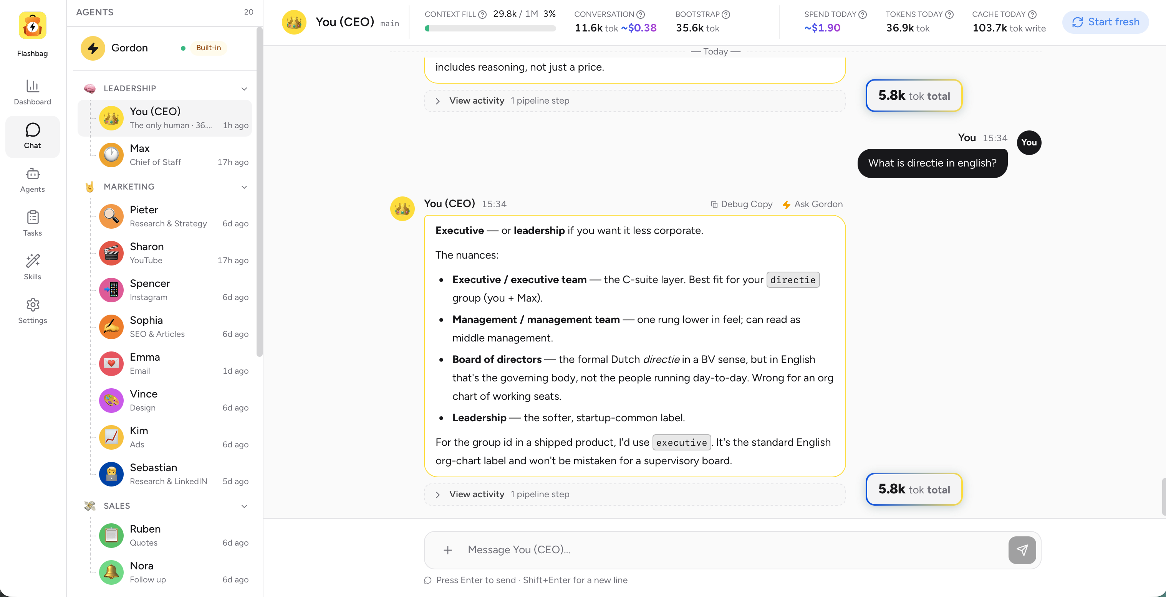Go to the Tasks section
Viewport: 1166px width, 597px height.
coord(32,223)
